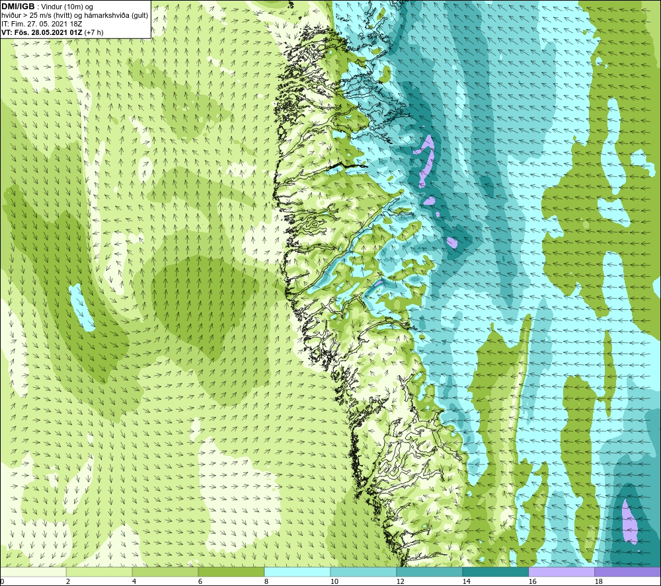Image resolution: width=661 pixels, height=586 pixels.
Task: Pick the 8–10 pale cyan legend swatch
Action: point(297,572)
